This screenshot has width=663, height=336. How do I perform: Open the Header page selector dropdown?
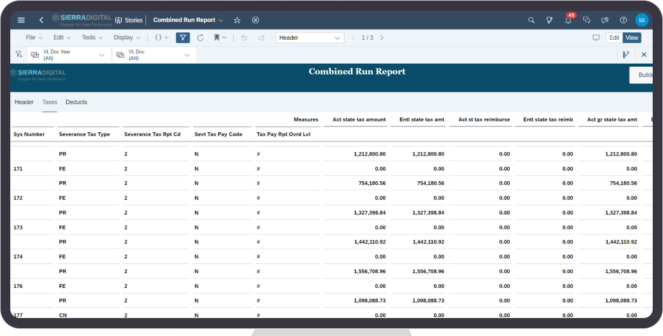[338, 38]
